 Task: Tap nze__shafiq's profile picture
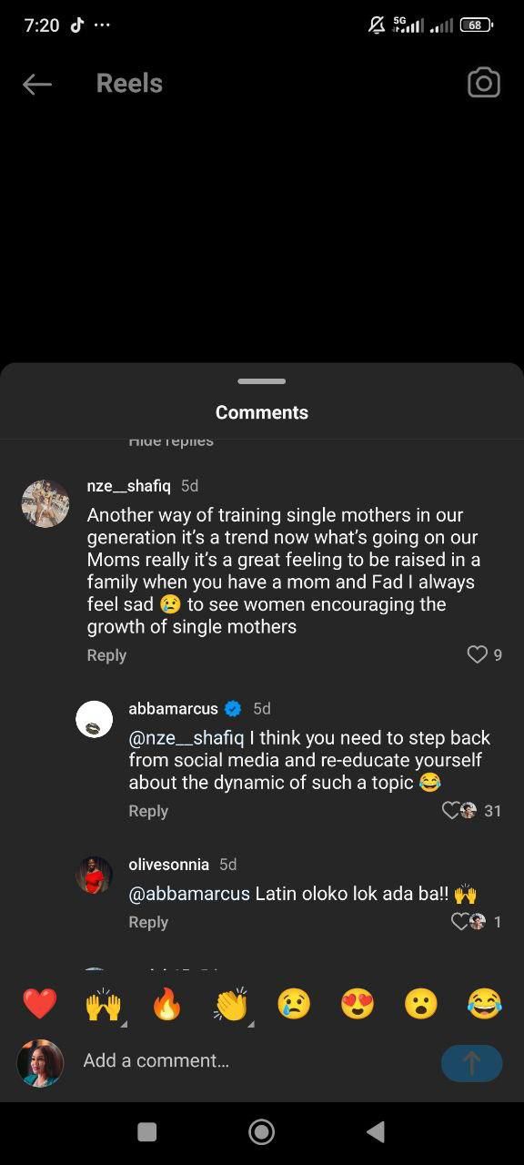tap(45, 503)
